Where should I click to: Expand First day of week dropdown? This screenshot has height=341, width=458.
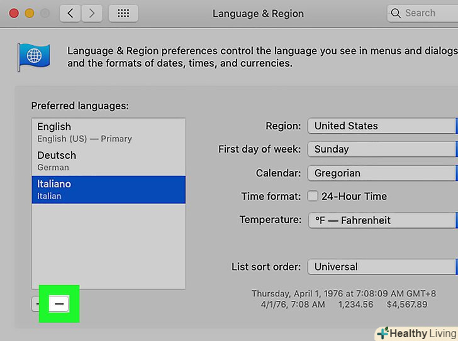(382, 149)
